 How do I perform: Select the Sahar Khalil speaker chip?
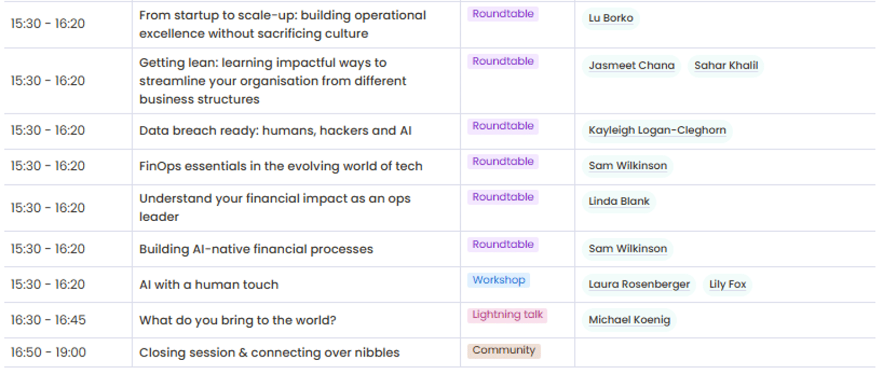[726, 66]
